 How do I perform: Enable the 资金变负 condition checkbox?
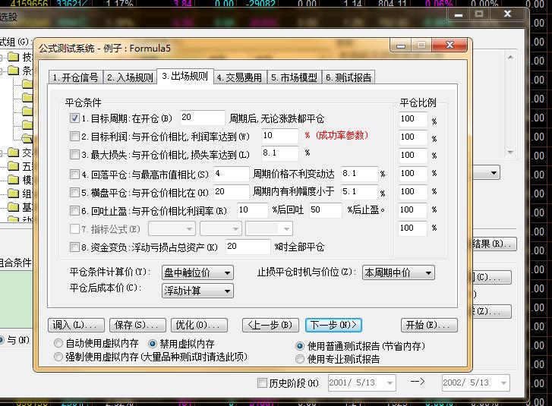(74, 247)
